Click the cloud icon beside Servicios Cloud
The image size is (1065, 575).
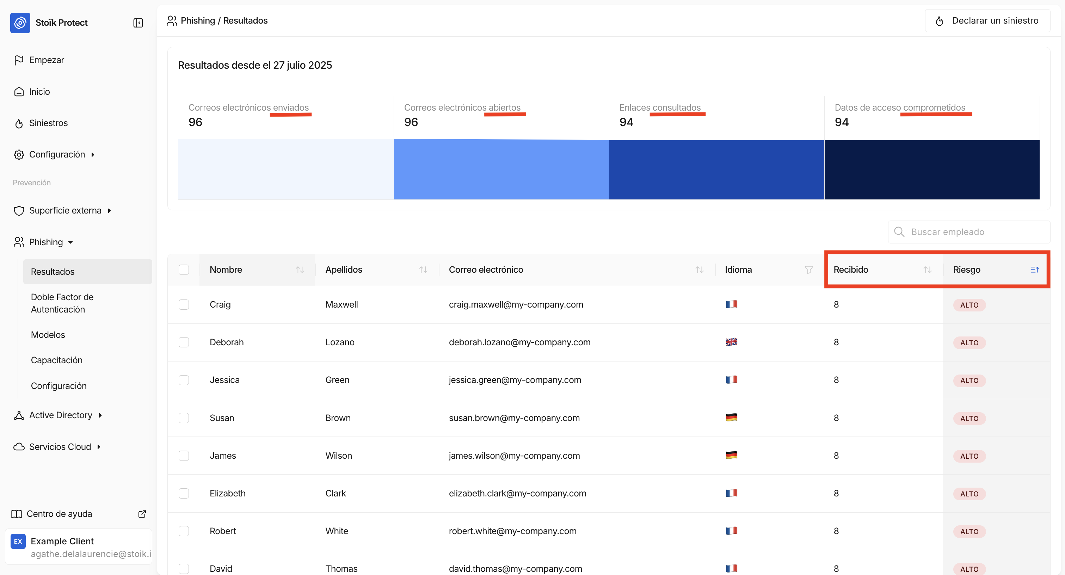(x=19, y=447)
